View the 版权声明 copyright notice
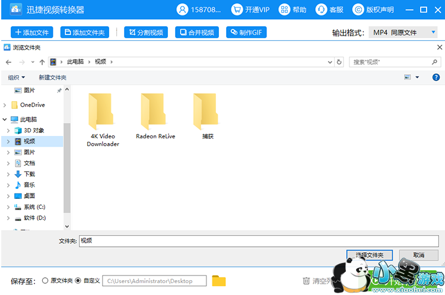The height and width of the screenshot is (295, 445). tap(373, 10)
